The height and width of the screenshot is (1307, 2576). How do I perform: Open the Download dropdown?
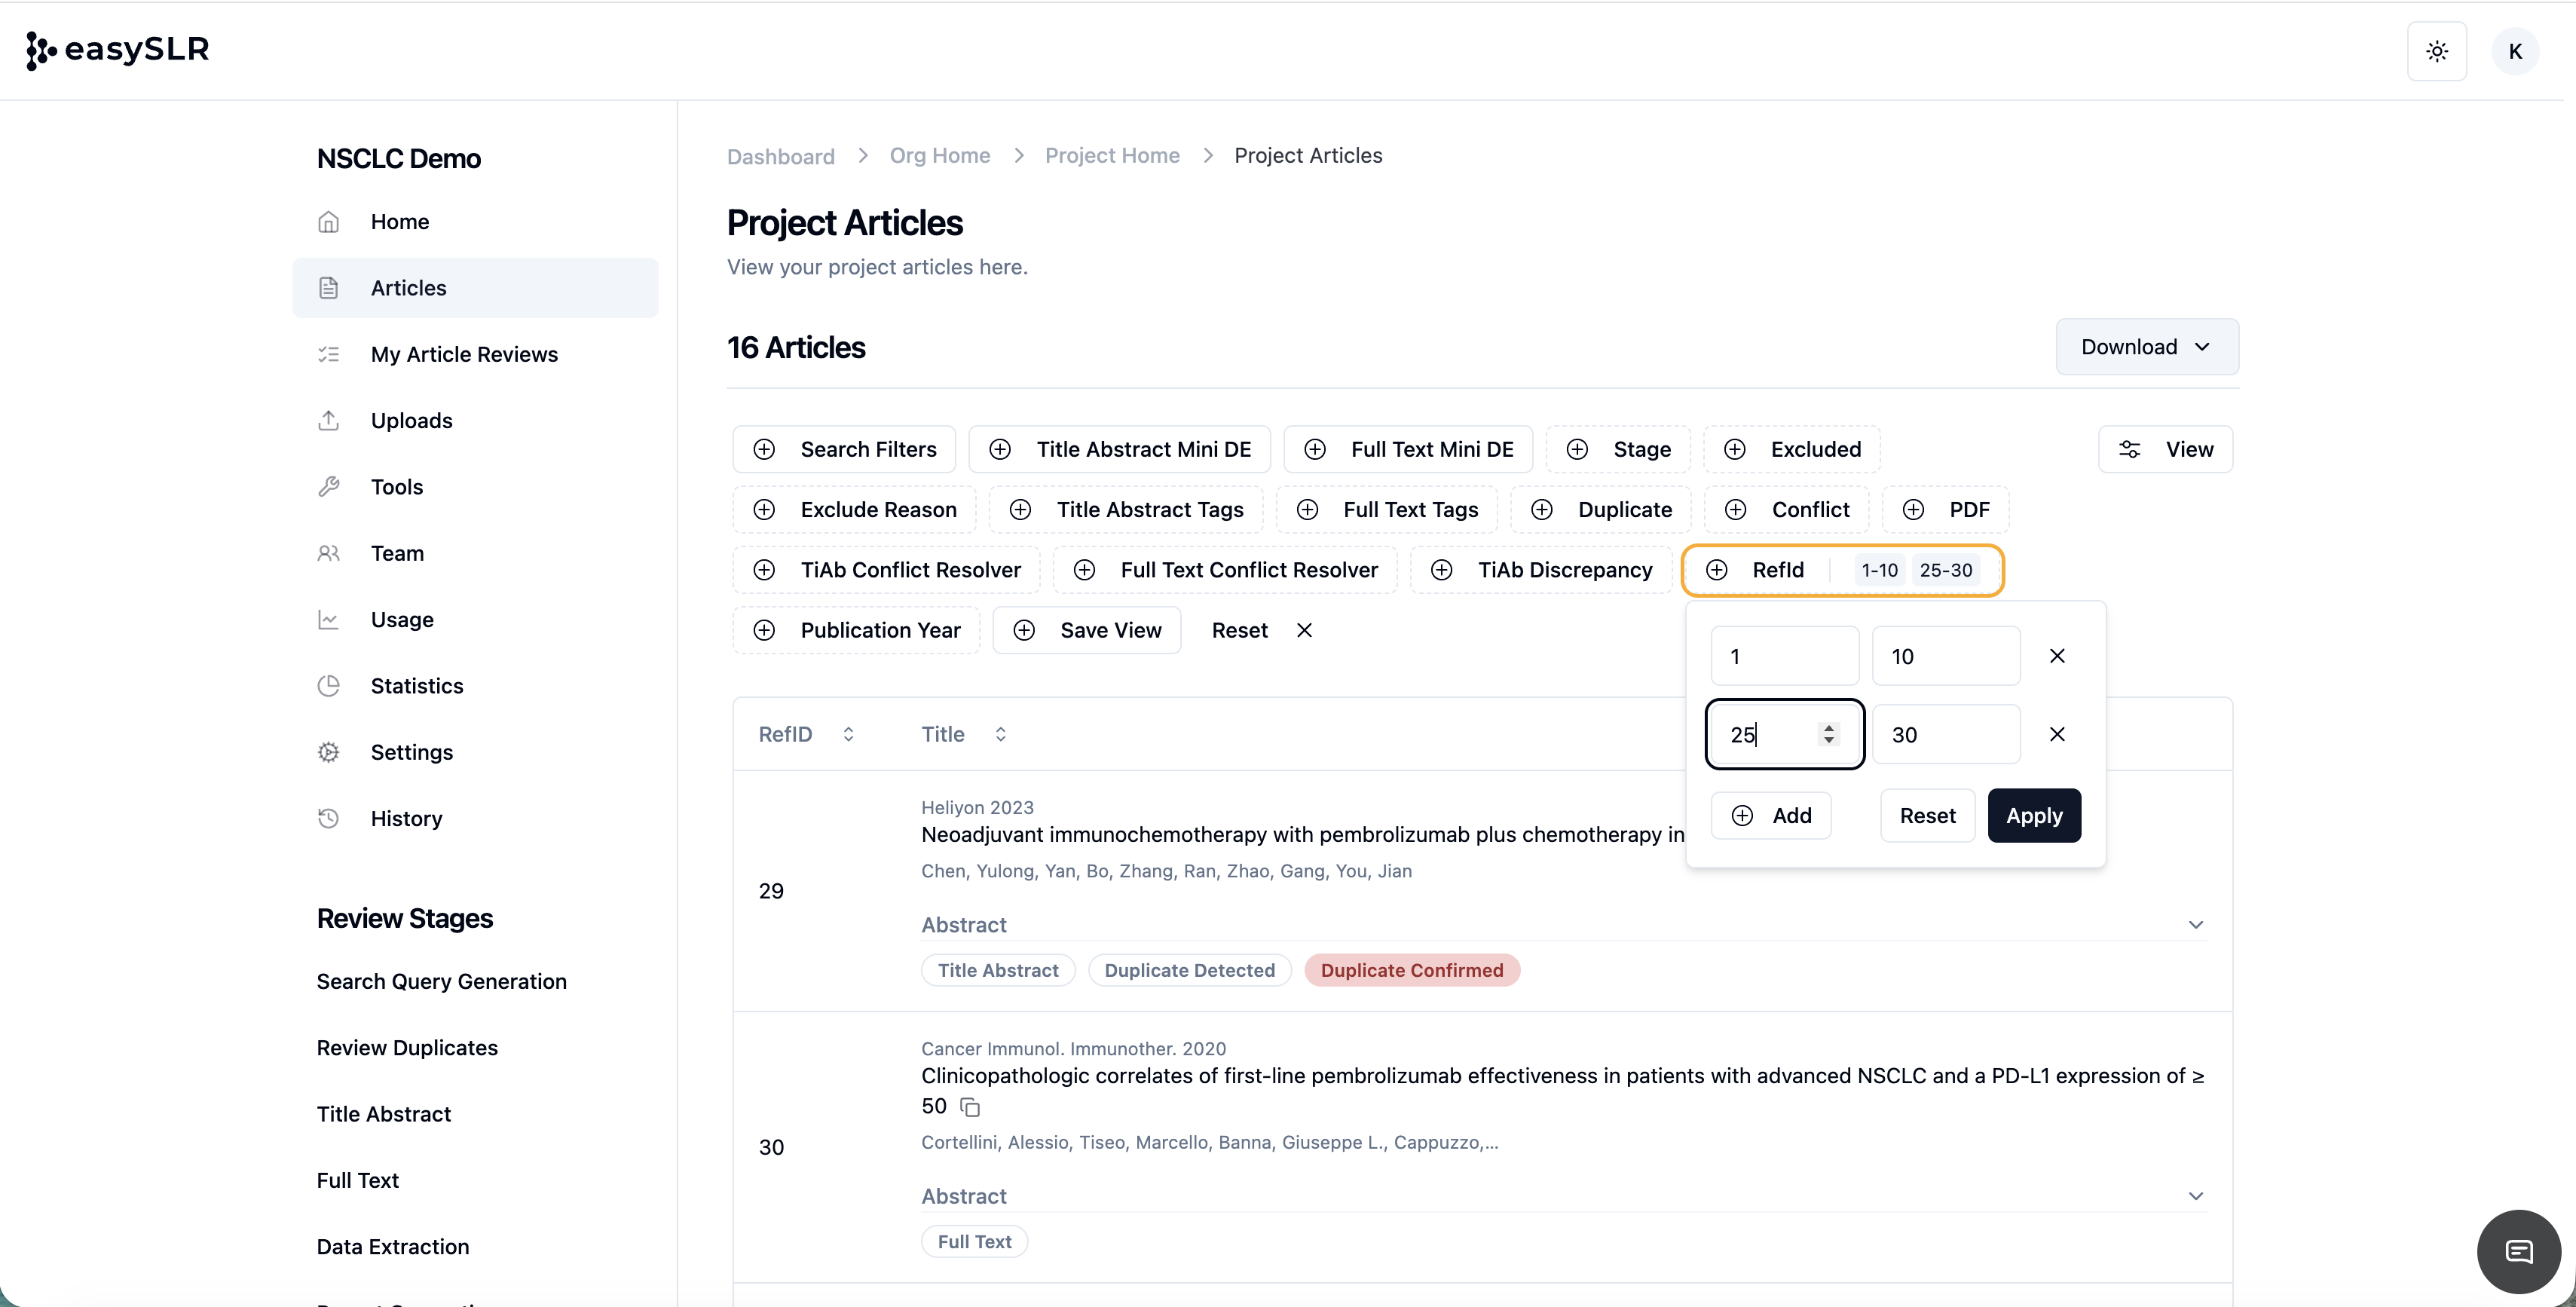(2146, 347)
